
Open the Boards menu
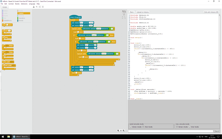coord(17,4)
